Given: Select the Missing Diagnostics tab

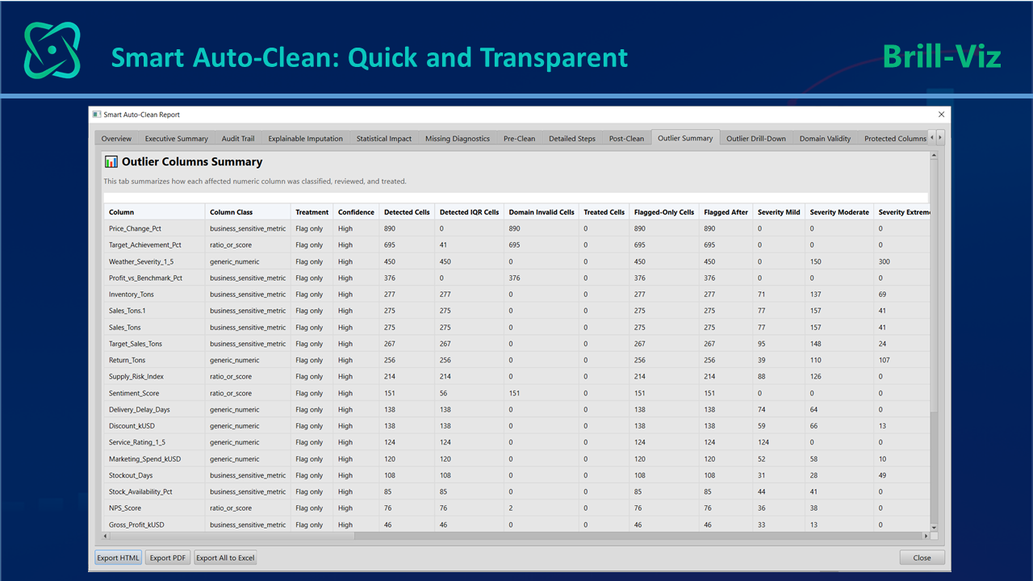Looking at the screenshot, I should [x=458, y=139].
